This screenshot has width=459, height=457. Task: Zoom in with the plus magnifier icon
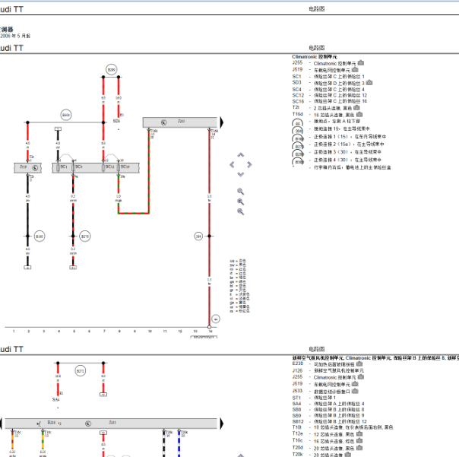pyautogui.click(x=240, y=202)
